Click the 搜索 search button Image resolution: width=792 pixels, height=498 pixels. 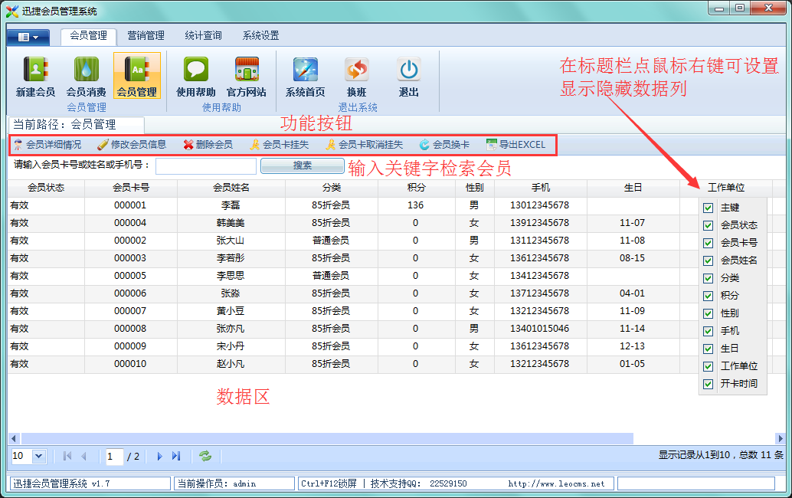[x=302, y=165]
